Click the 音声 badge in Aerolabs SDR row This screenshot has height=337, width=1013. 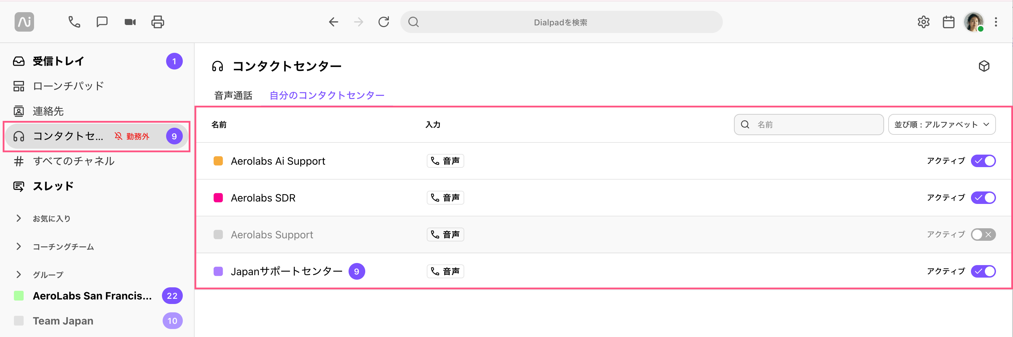point(445,198)
